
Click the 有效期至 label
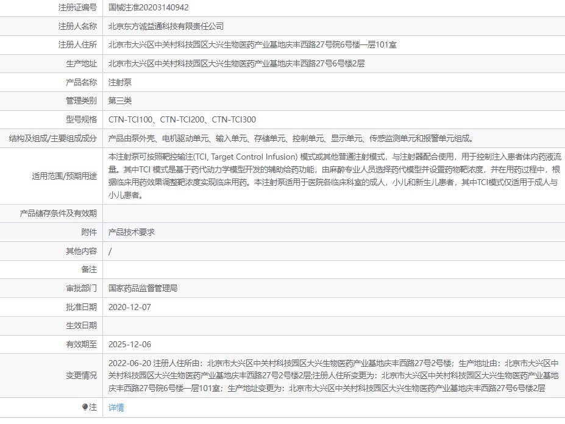82,344
